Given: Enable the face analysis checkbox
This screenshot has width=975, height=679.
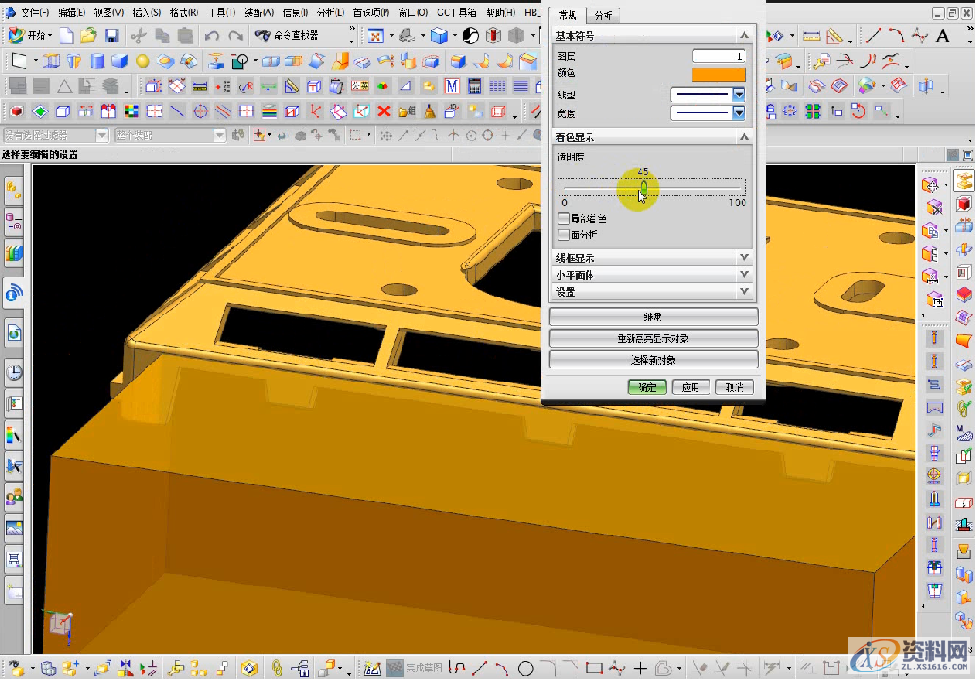Looking at the screenshot, I should point(564,234).
